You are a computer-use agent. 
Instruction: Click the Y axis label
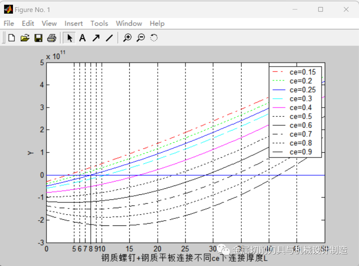point(31,153)
